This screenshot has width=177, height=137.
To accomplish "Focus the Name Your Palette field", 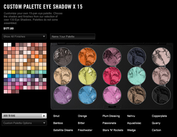I will pyautogui.click(x=72, y=36).
